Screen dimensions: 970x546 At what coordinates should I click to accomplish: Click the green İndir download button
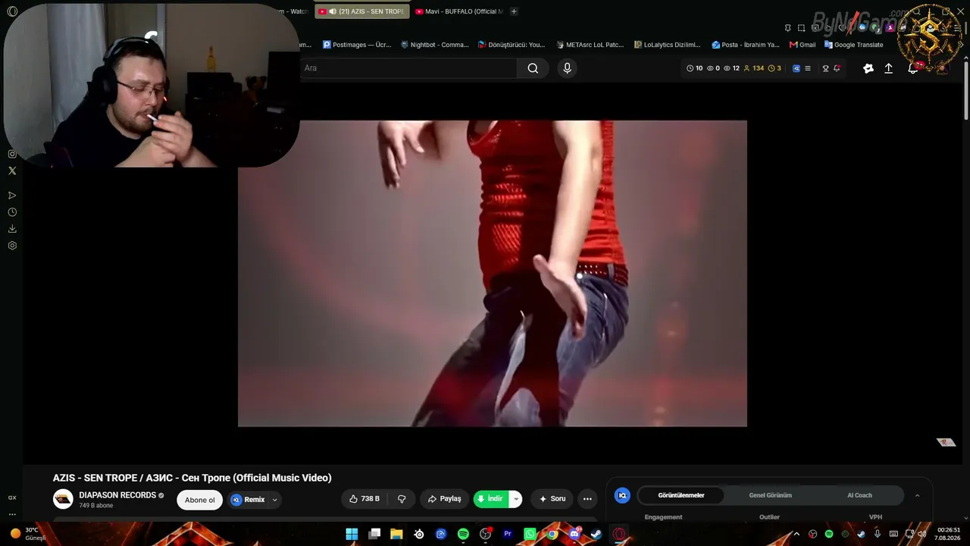click(x=491, y=499)
